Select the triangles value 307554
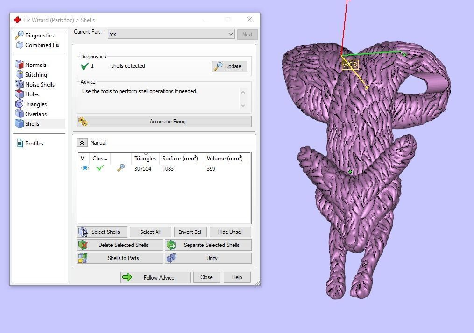Viewport: 474px width, 333px height. tap(143, 169)
